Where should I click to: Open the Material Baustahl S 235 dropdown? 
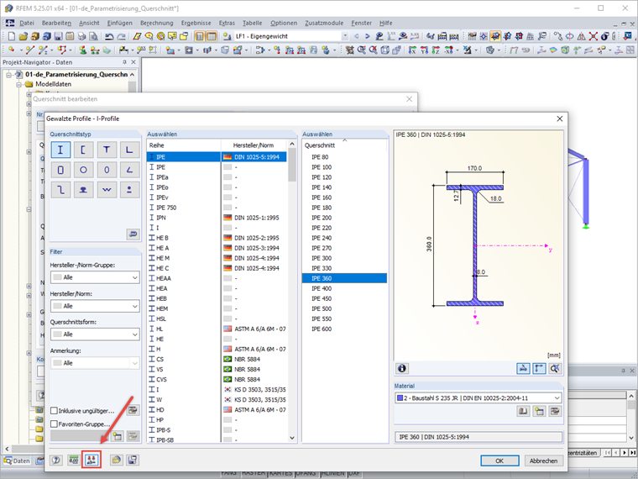coord(478,398)
